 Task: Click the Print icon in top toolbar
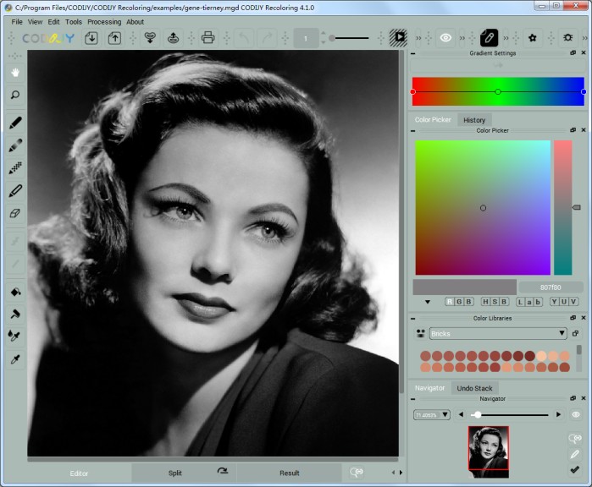pos(207,38)
